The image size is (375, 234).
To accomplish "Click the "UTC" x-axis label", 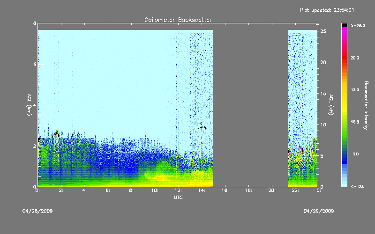I will coord(178,197).
